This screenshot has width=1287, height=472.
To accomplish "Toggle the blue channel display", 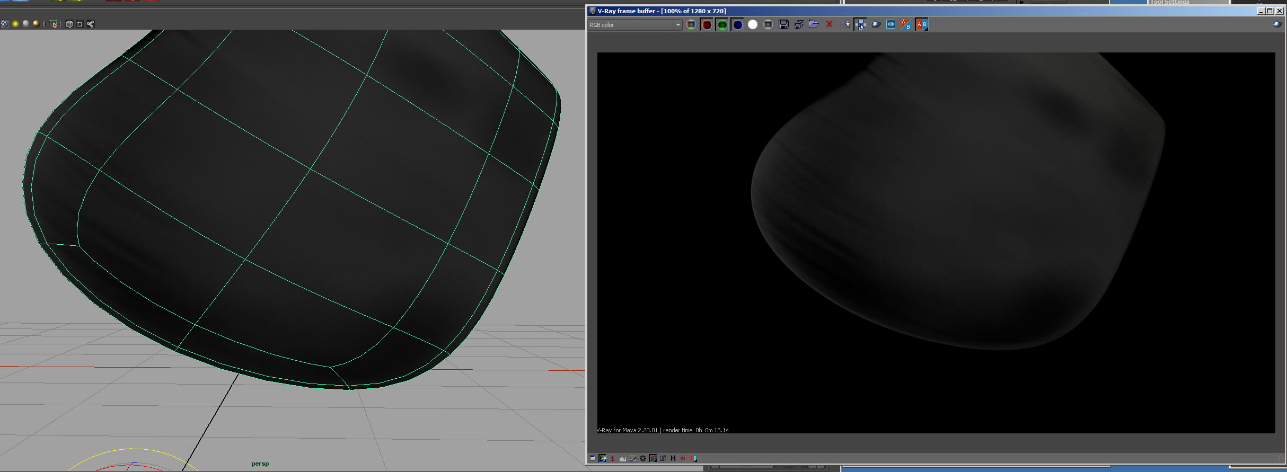I will pyautogui.click(x=737, y=24).
